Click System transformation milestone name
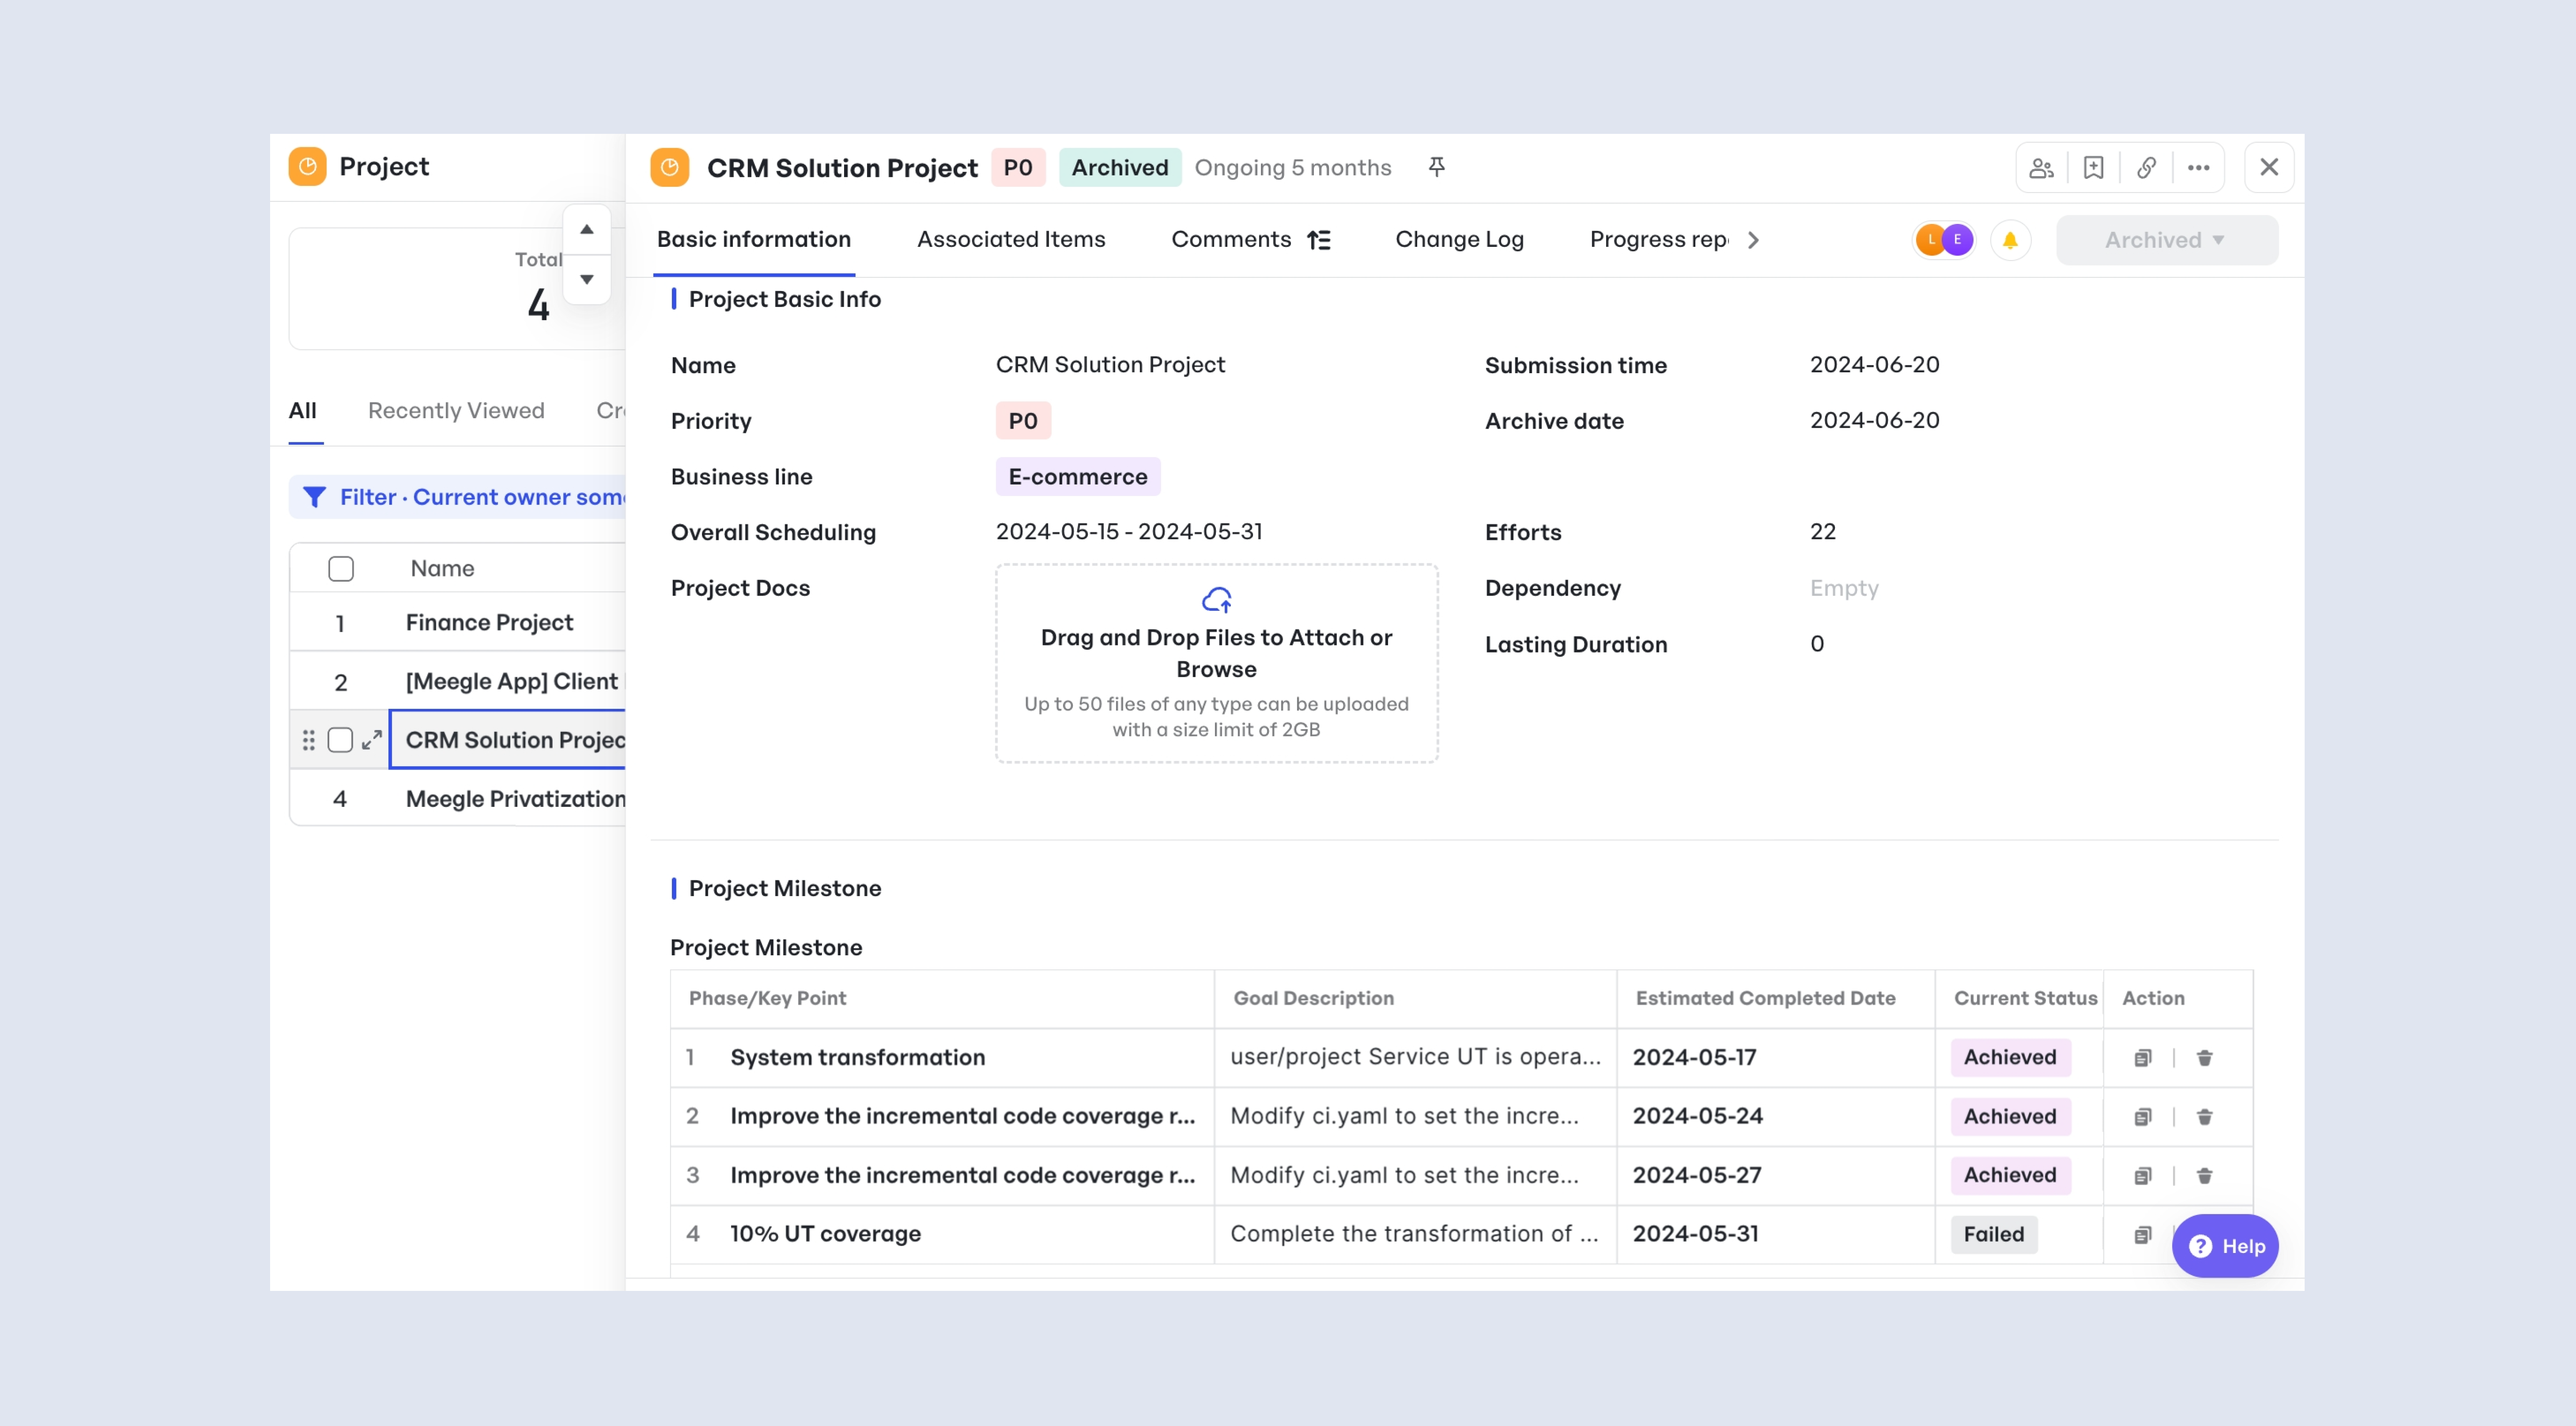This screenshot has width=2576, height=1426. click(x=857, y=1058)
